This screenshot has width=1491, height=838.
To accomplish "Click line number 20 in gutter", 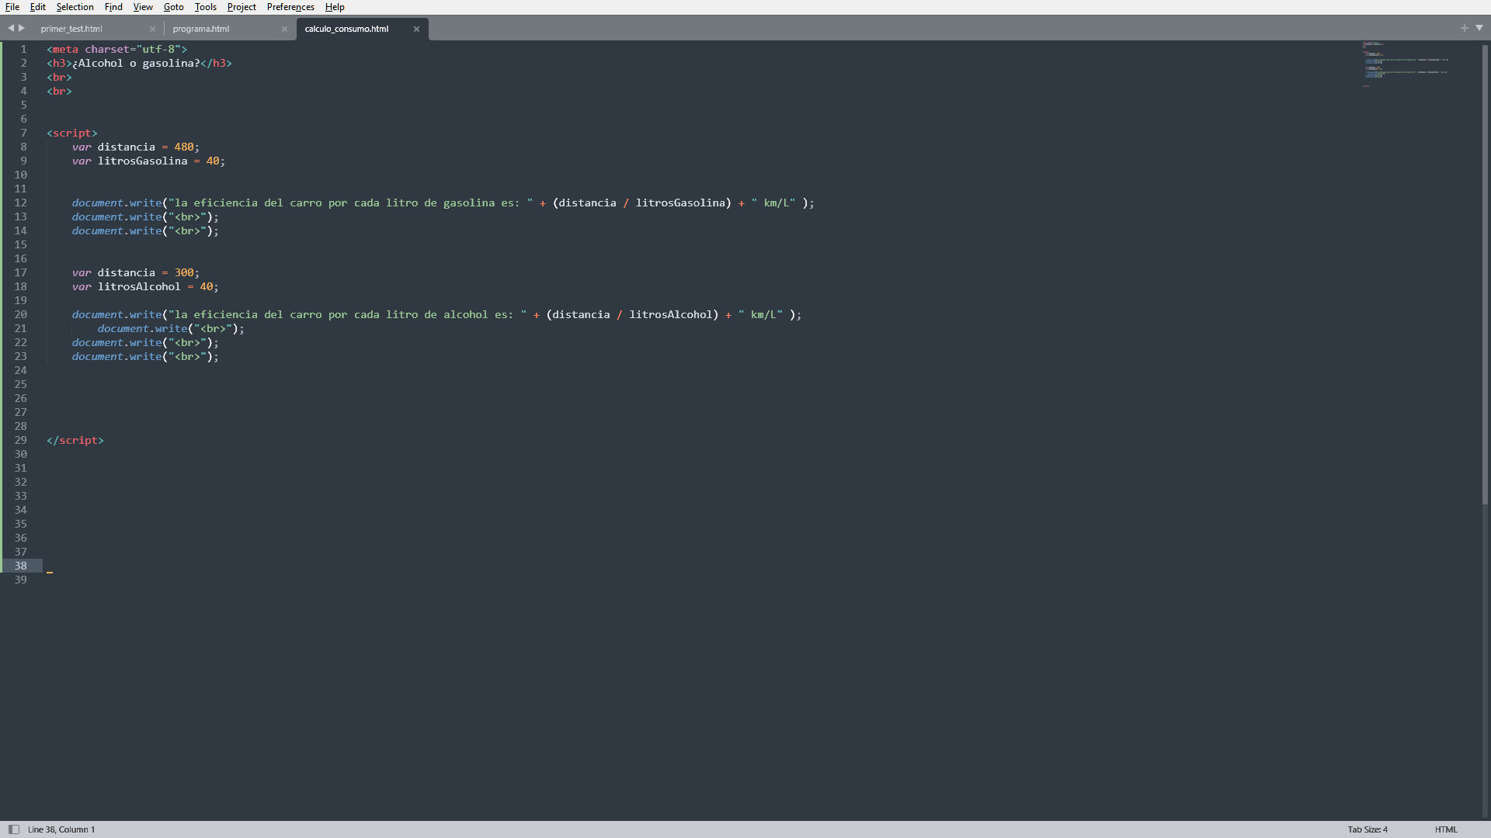I will [20, 314].
